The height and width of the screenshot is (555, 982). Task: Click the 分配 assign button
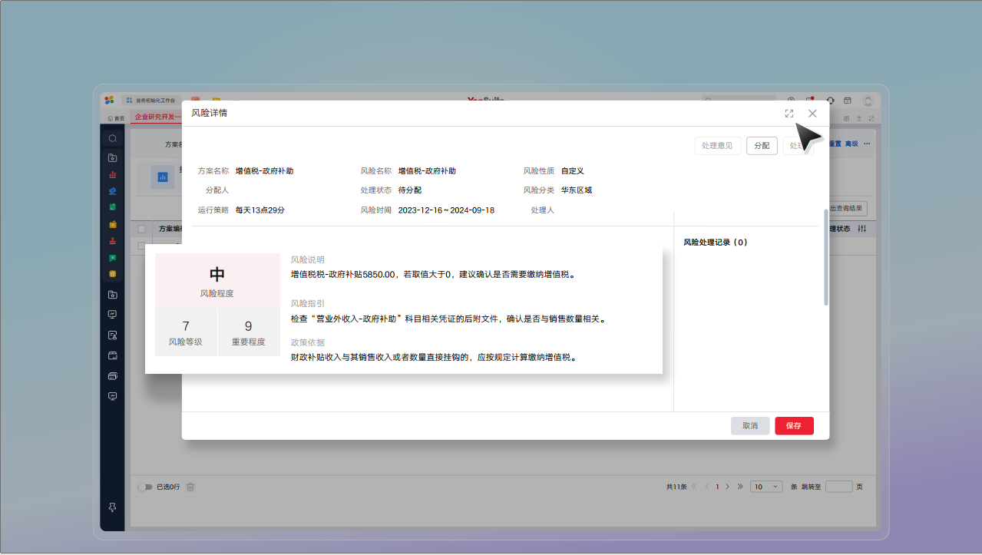(762, 145)
